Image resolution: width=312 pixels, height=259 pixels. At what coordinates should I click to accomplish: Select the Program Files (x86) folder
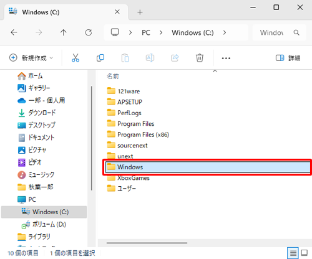click(138, 134)
